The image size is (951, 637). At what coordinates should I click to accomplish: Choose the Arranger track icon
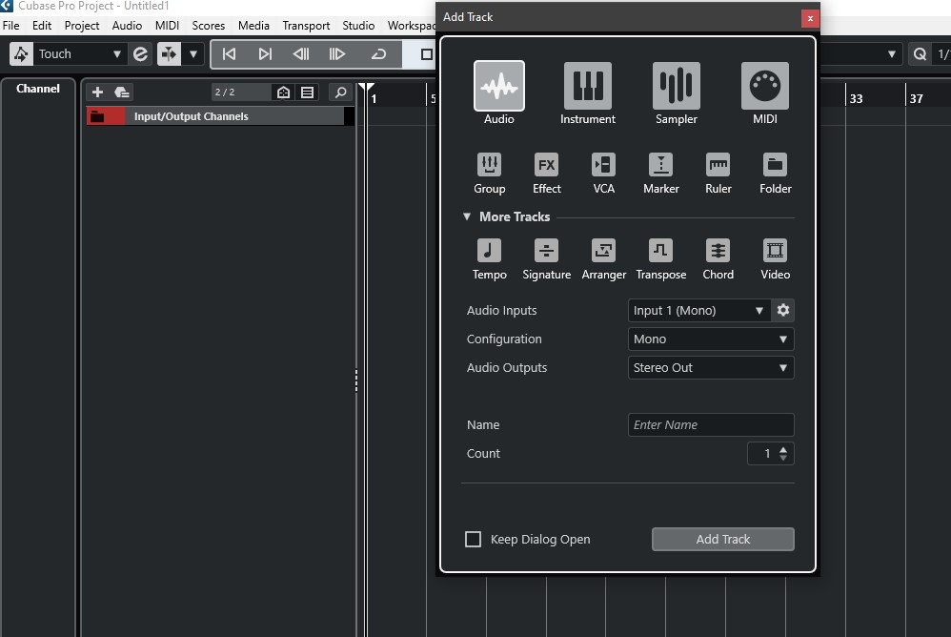point(603,250)
